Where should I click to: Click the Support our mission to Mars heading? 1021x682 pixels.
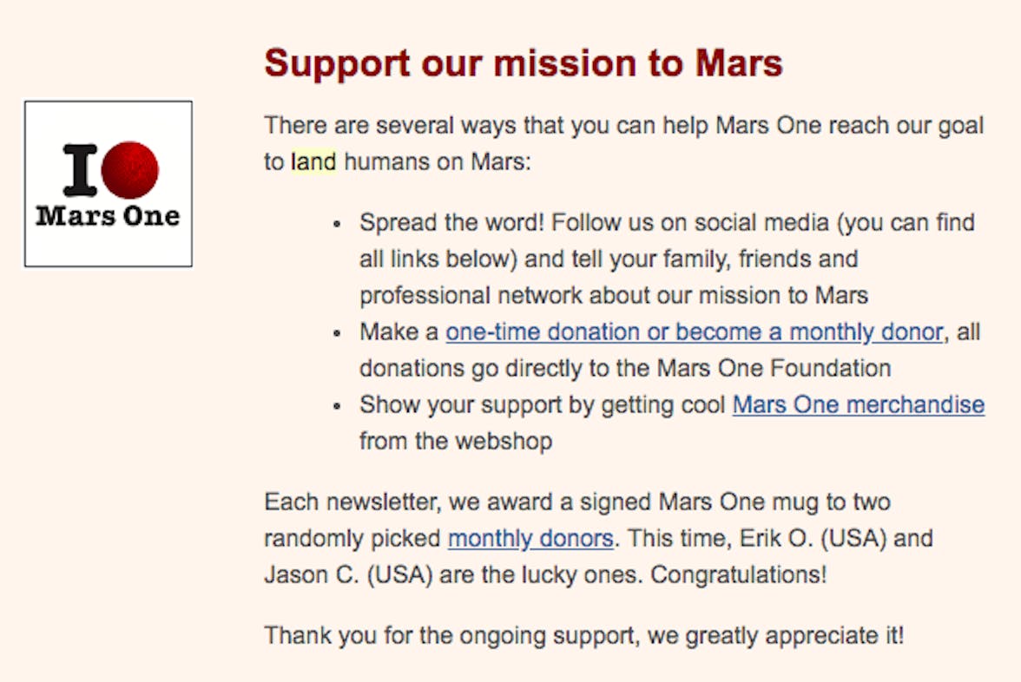coord(524,63)
